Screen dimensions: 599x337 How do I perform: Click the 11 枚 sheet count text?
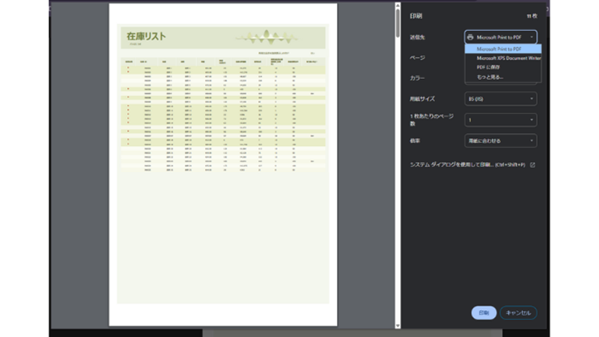click(x=532, y=16)
